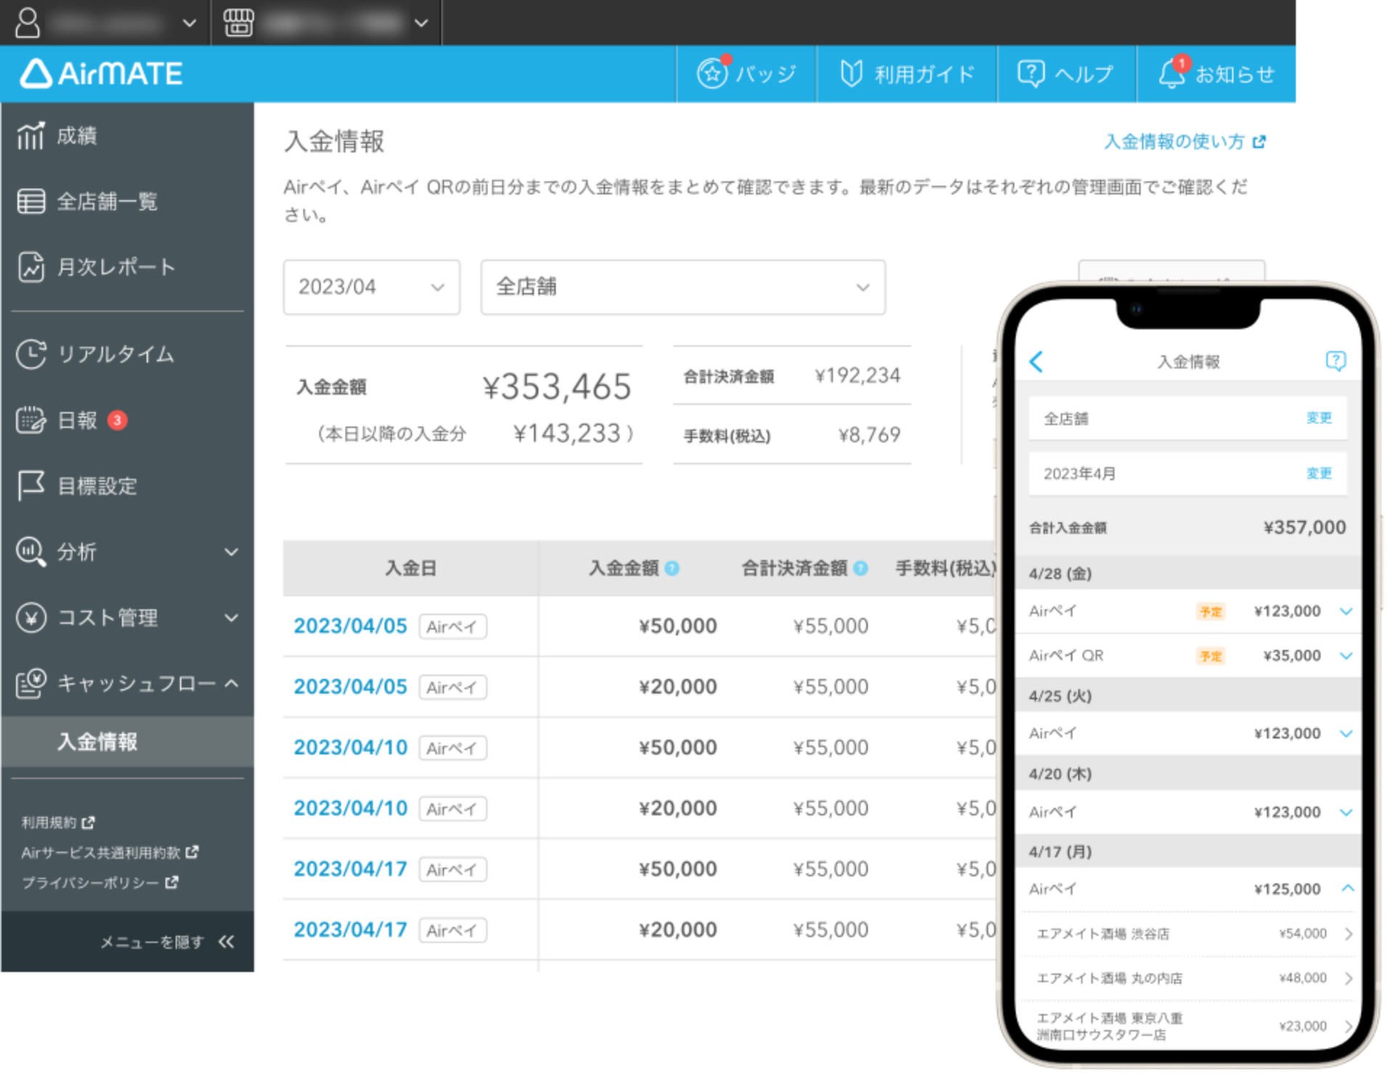This screenshot has width=1396, height=1075.
Task: Click the 成績 chart icon in sidebar
Action: 30,136
